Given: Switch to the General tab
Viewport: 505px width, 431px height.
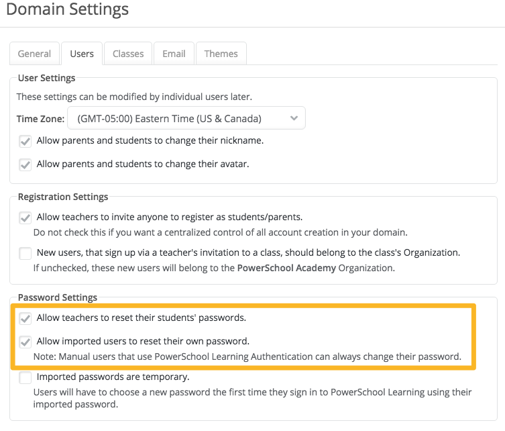Looking at the screenshot, I should [34, 54].
